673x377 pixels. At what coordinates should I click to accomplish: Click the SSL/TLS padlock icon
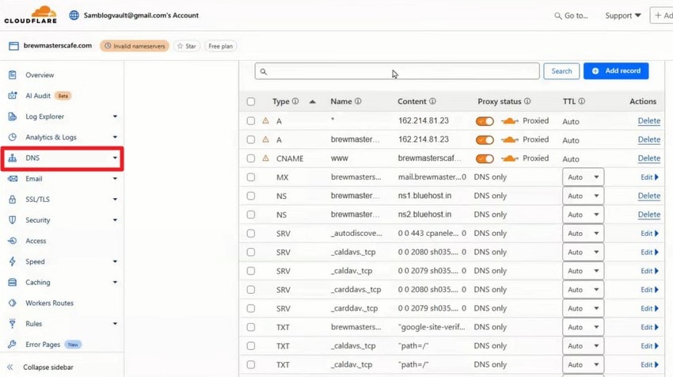(13, 200)
